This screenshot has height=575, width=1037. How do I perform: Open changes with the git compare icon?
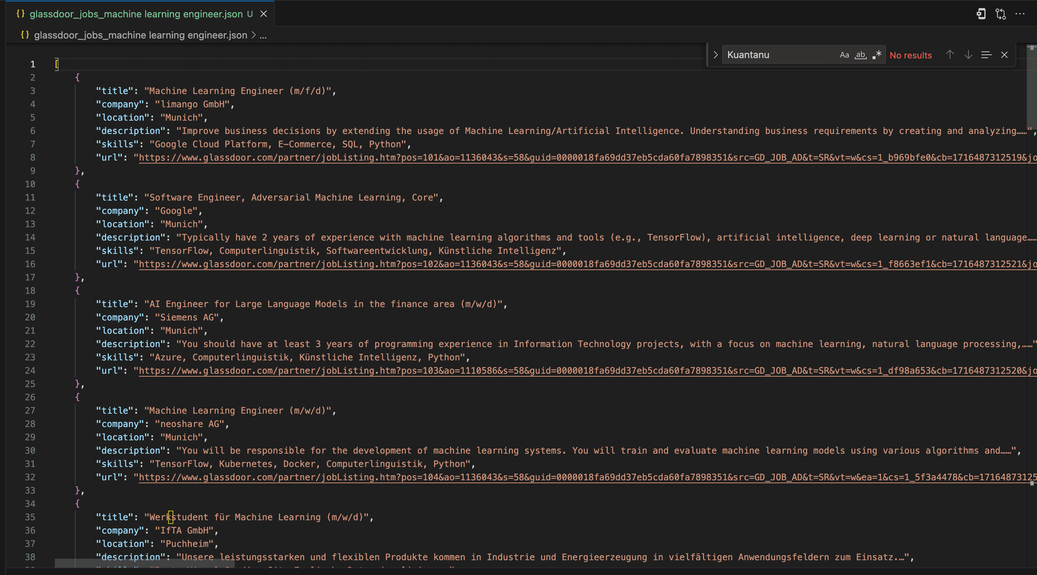tap(1000, 14)
